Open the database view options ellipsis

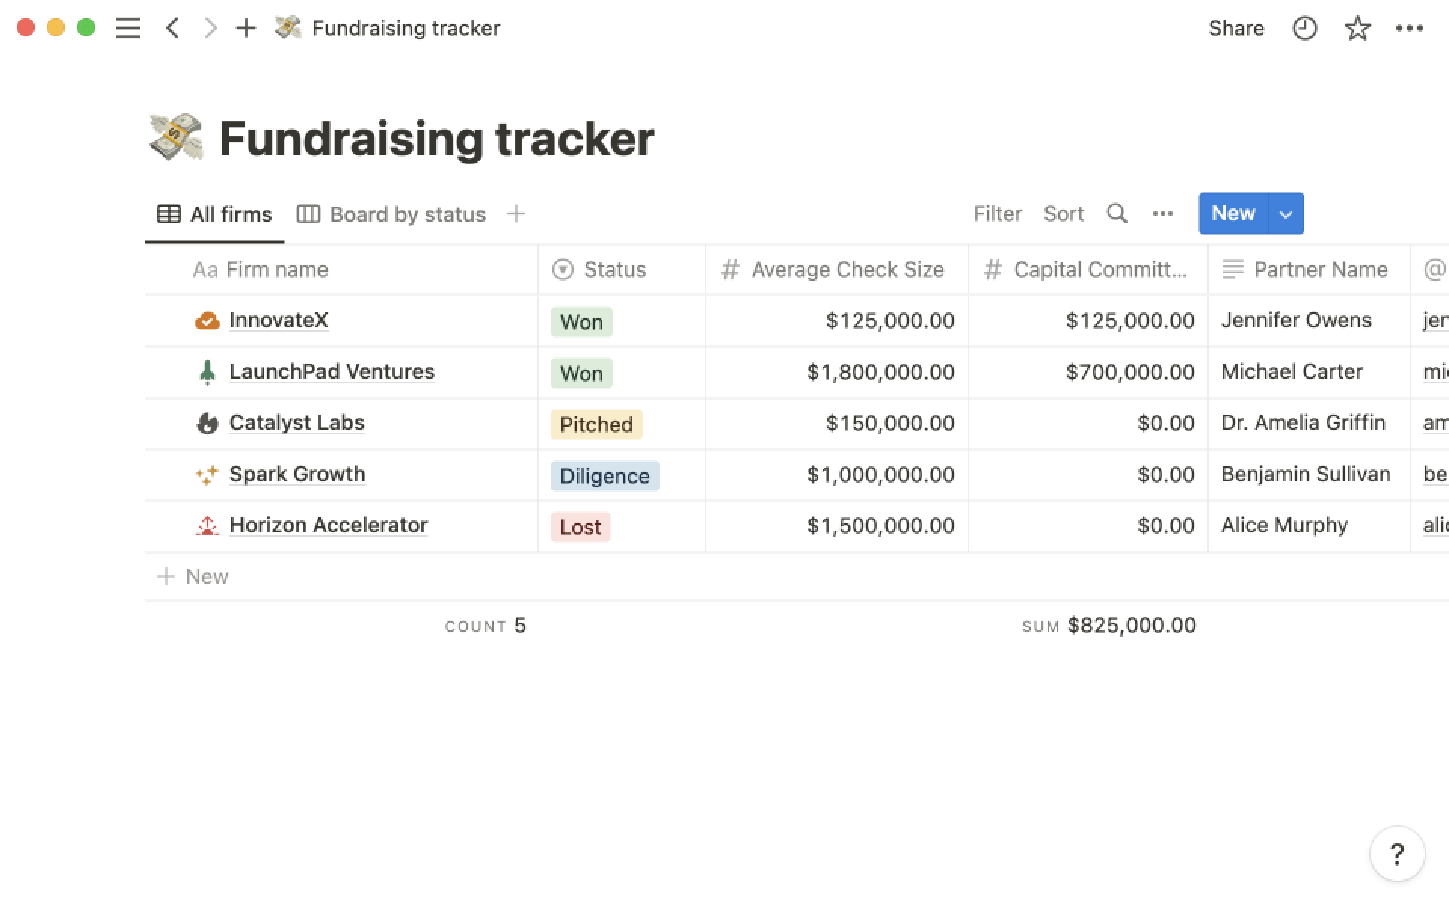(x=1162, y=213)
